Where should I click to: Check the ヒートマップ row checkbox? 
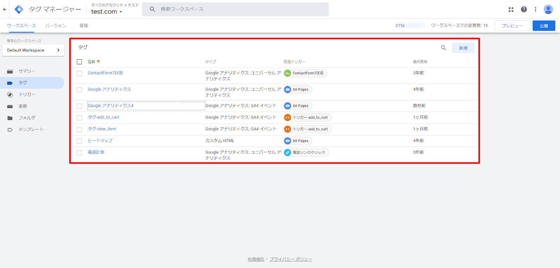[79, 141]
